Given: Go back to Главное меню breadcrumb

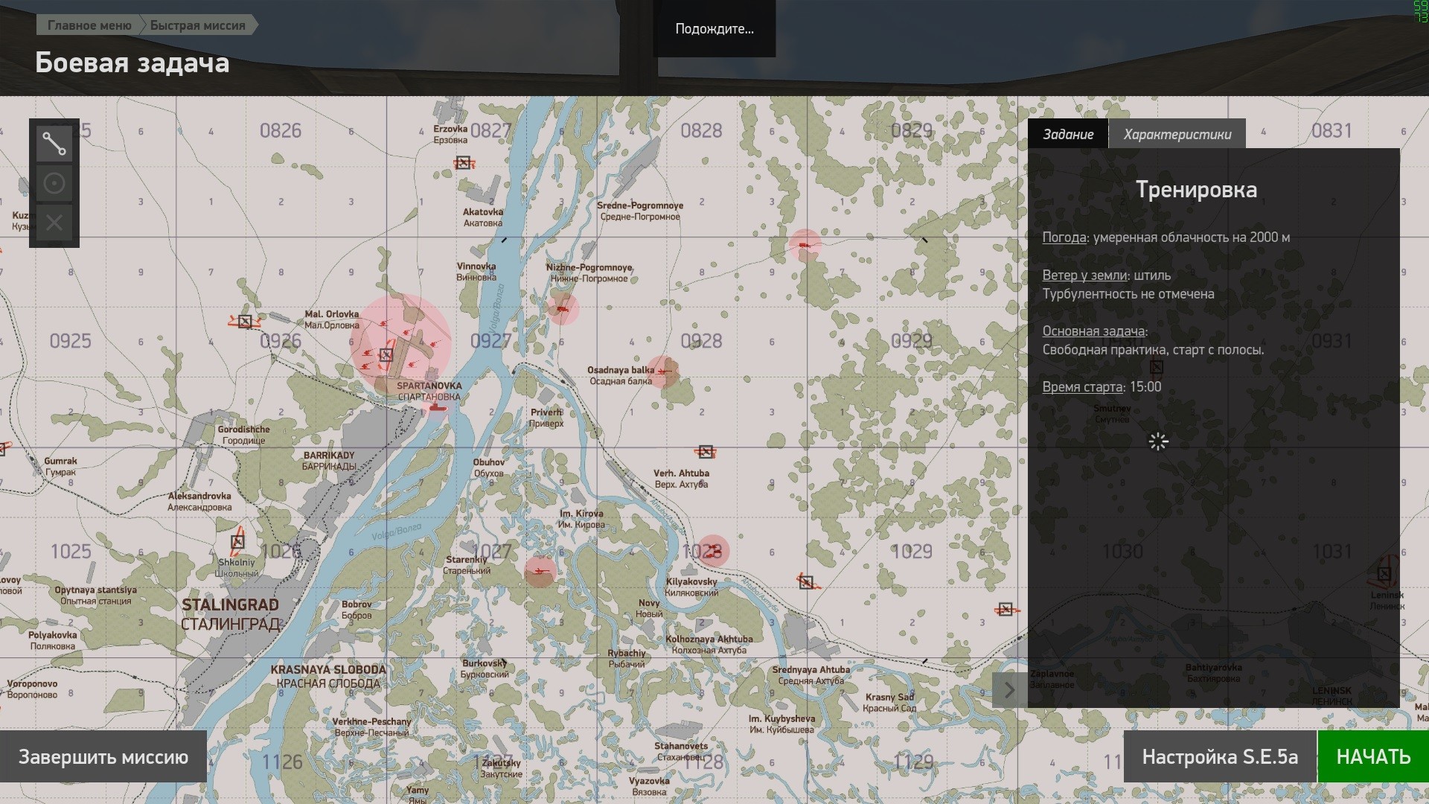Looking at the screenshot, I should tap(89, 25).
